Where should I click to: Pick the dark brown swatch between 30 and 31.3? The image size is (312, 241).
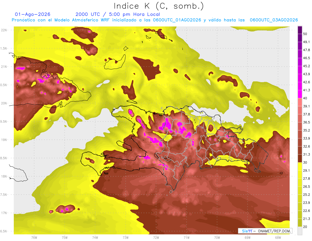(x=300, y=158)
